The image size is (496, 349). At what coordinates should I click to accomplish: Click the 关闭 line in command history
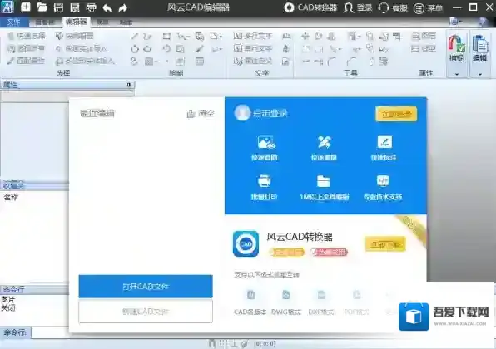(x=7, y=307)
